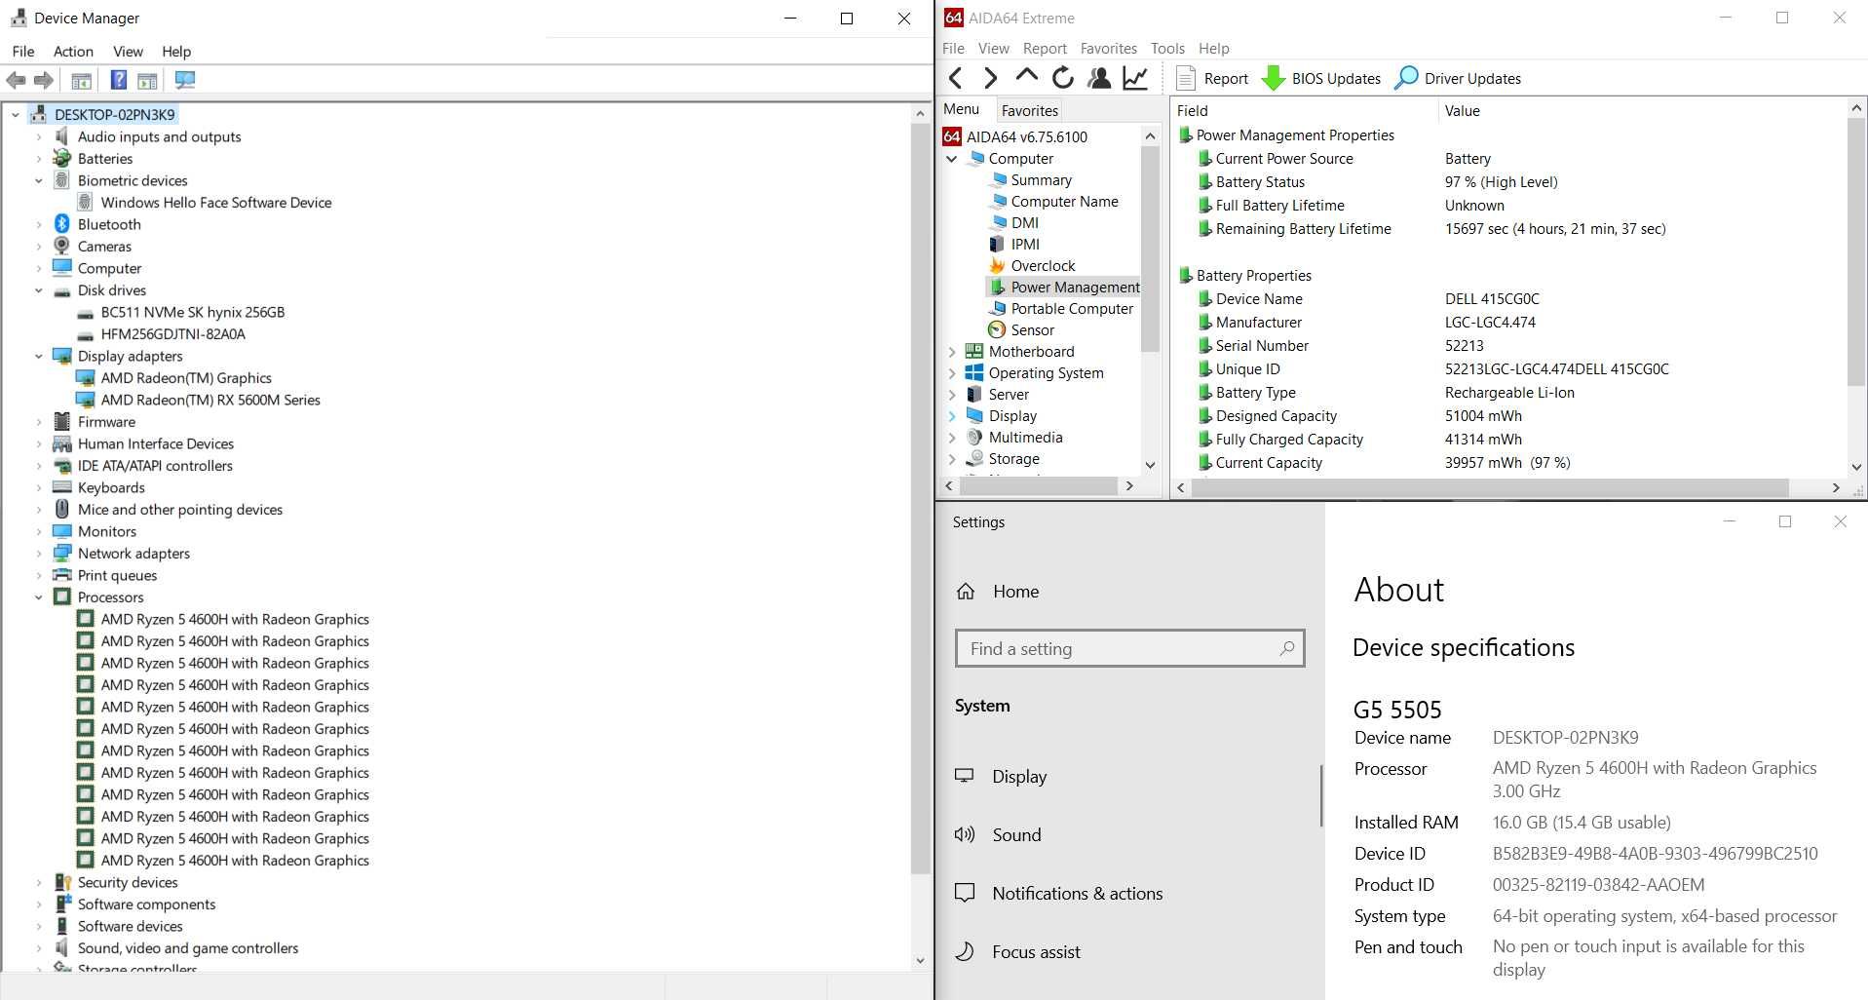Screen dimensions: 1868x1000
Task: Click Driver Updates in AIDA64 toolbar
Action: pos(1458,79)
